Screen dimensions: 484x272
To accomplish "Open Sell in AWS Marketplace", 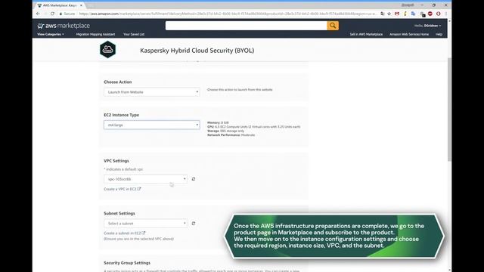I will coord(366,34).
